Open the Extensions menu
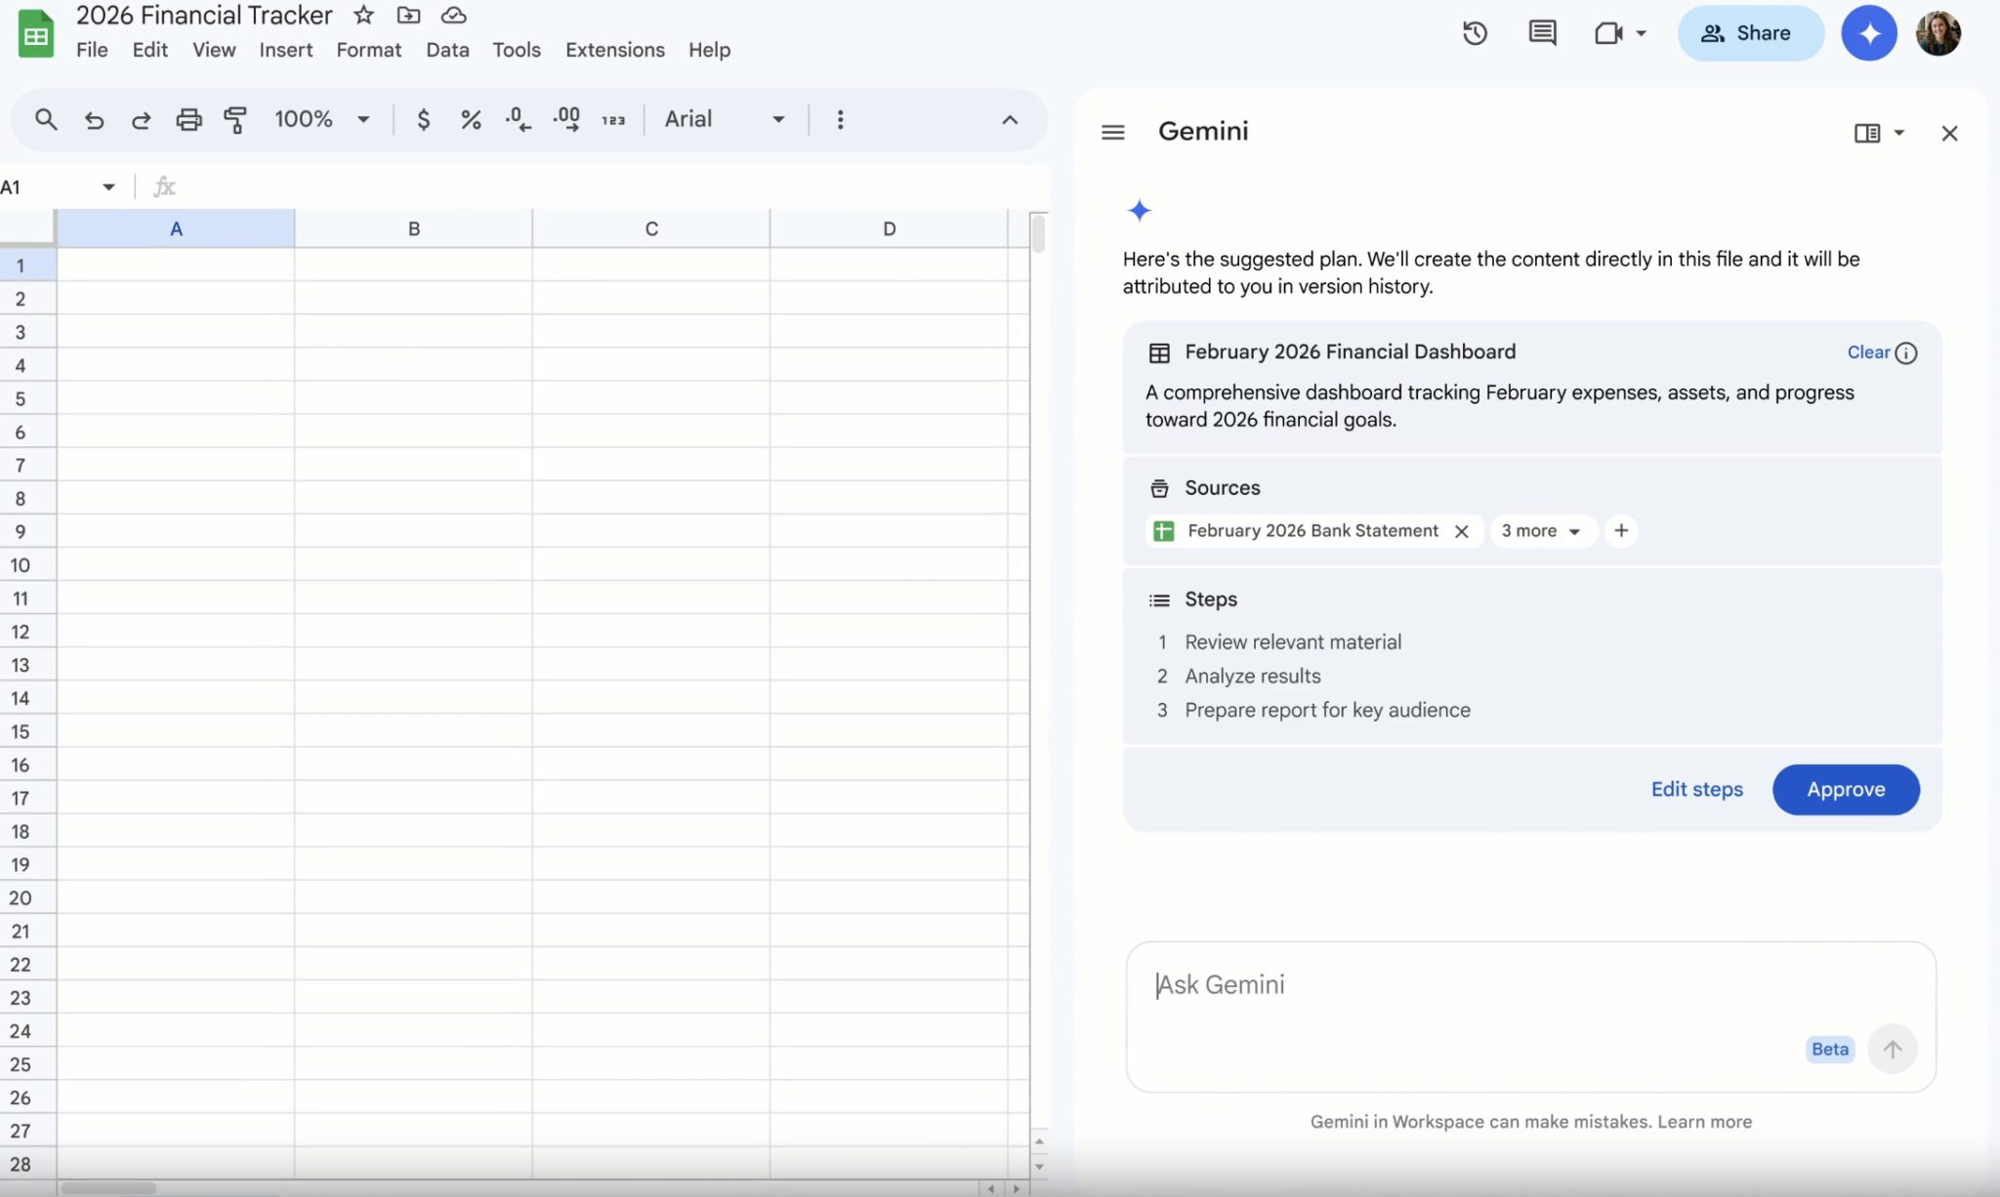 click(614, 50)
